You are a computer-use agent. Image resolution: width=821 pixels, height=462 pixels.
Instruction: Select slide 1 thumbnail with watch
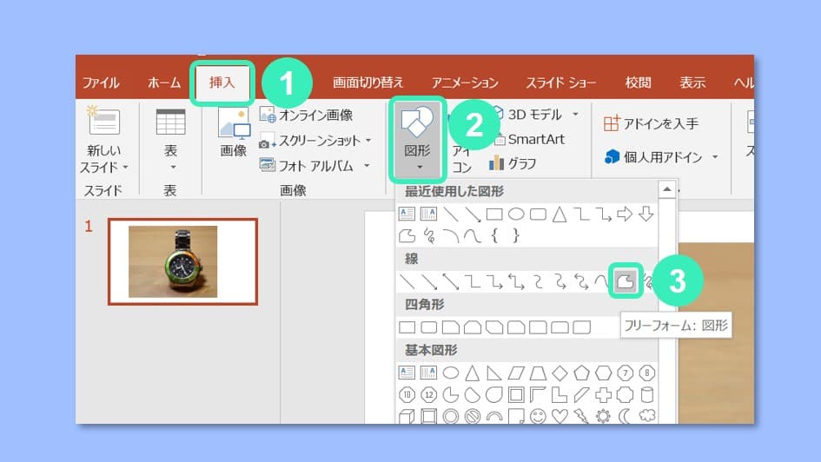[182, 261]
